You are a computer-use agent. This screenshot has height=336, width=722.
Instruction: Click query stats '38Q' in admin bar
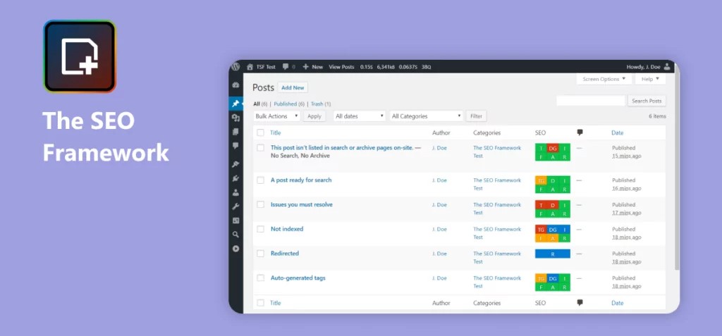point(427,67)
